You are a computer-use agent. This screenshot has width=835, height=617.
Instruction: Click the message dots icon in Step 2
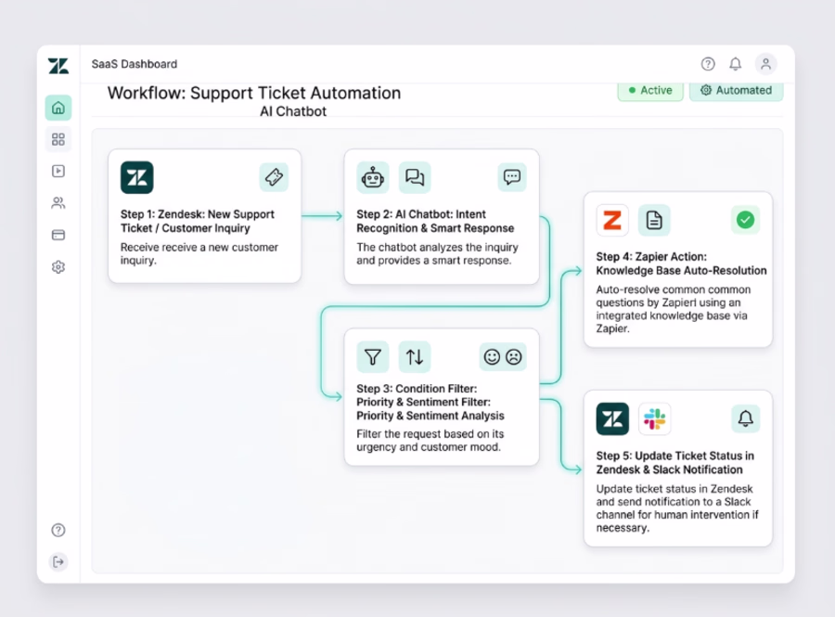coord(512,176)
